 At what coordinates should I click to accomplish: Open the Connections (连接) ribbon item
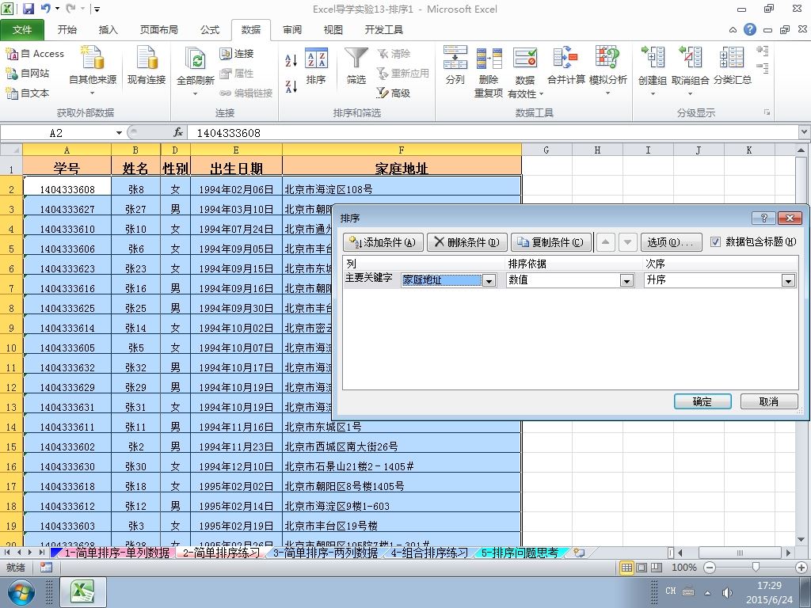237,54
